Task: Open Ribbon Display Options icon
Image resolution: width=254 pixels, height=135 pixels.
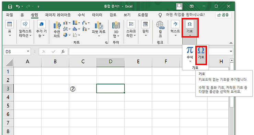Action: [192, 6]
